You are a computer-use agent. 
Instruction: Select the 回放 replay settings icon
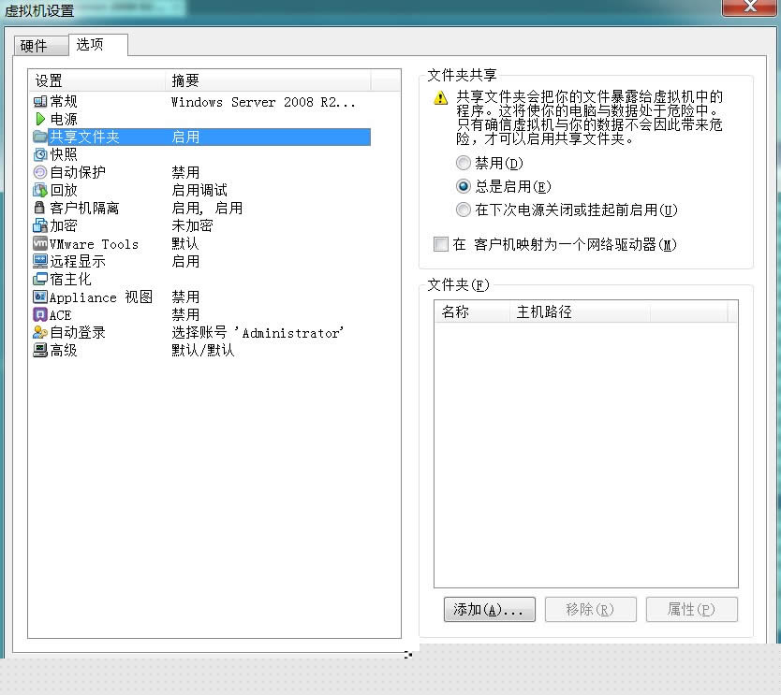[x=42, y=189]
